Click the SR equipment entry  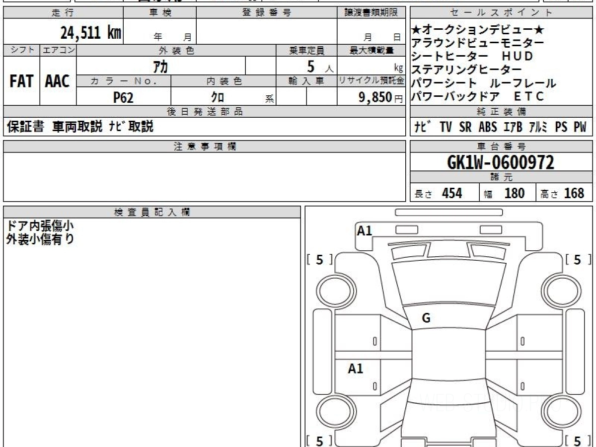click(465, 127)
